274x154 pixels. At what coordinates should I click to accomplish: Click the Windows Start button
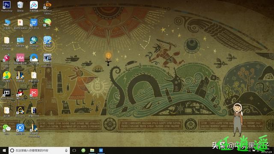coord(4,150)
